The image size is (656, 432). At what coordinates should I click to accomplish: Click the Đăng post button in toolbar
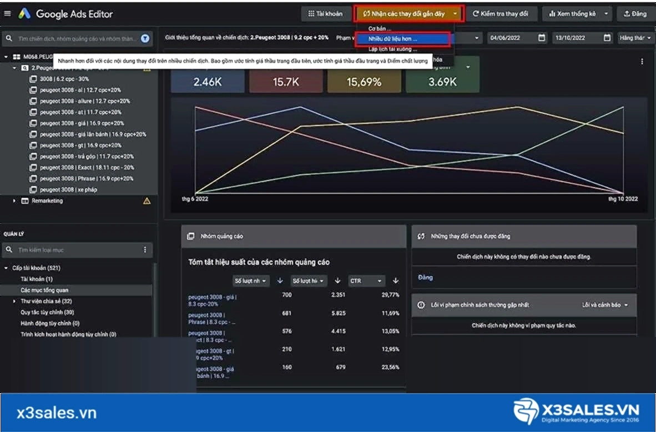click(x=635, y=14)
